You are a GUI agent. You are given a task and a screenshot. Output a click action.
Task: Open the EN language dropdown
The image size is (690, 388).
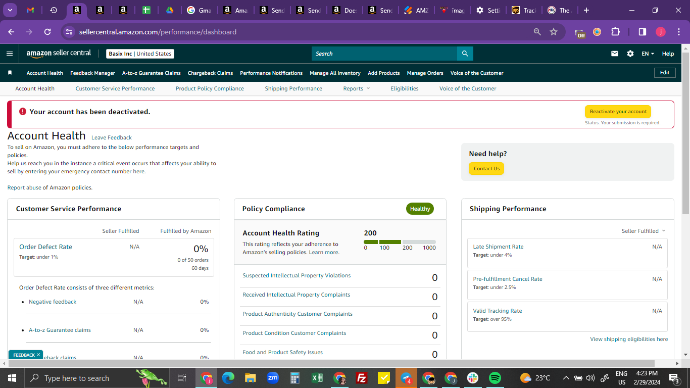click(x=648, y=54)
